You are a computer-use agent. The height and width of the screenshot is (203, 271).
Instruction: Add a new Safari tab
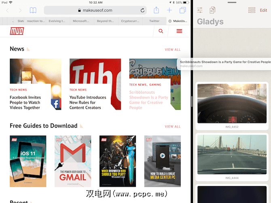[169, 10]
